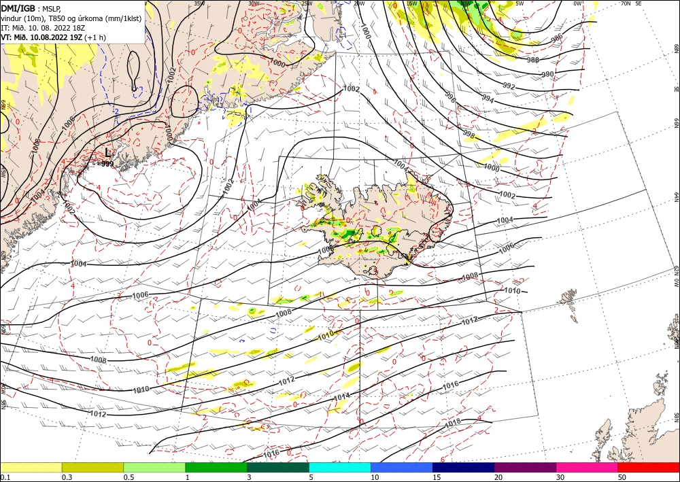Click the "15" legend tick value
680x482 pixels.
click(x=437, y=477)
